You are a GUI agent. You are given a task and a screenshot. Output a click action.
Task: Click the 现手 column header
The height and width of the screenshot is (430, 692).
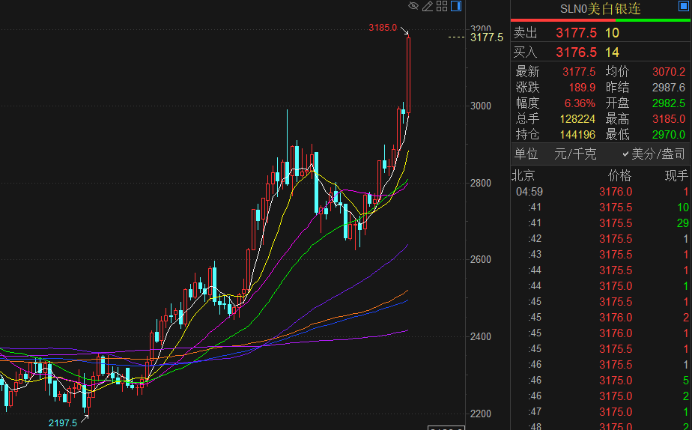pos(676,176)
